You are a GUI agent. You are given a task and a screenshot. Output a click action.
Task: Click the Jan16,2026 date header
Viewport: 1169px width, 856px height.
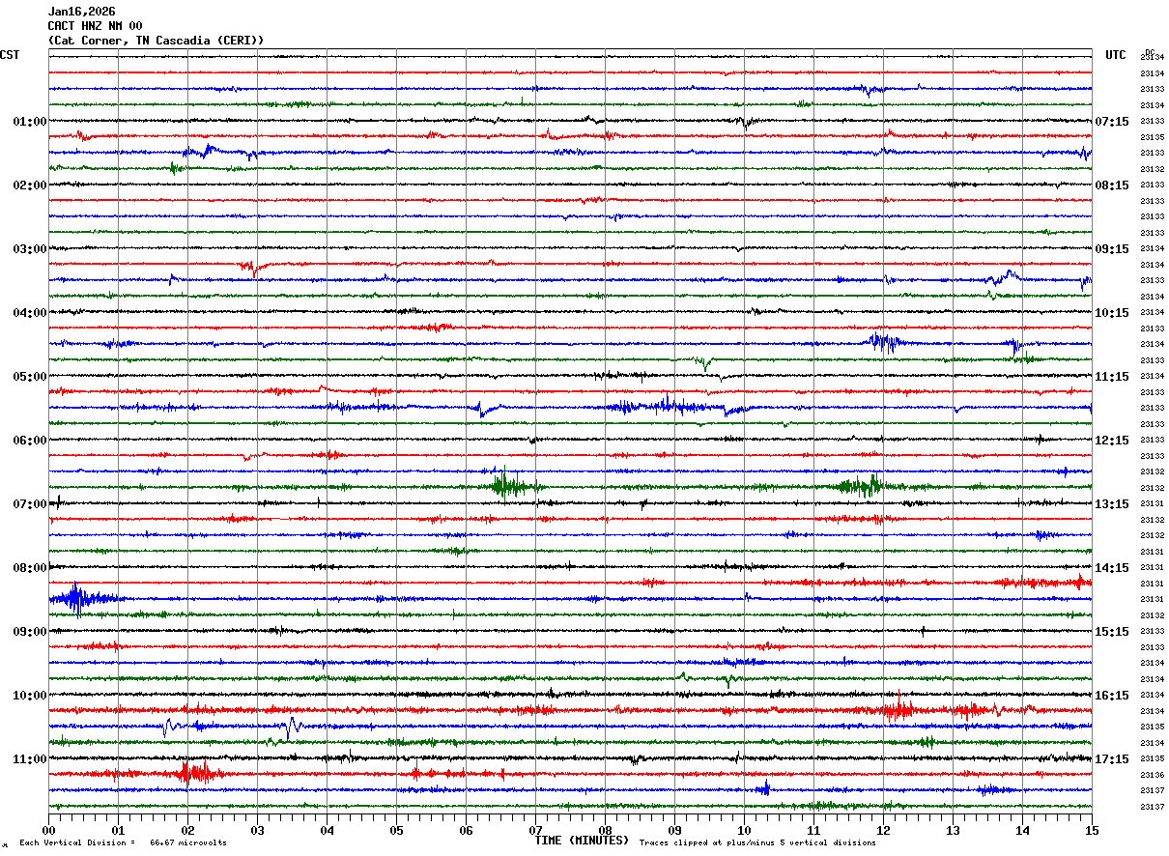click(x=81, y=12)
